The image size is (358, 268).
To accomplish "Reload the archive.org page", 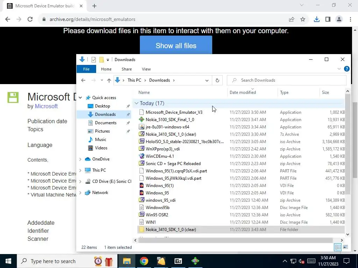I will pos(30,20).
